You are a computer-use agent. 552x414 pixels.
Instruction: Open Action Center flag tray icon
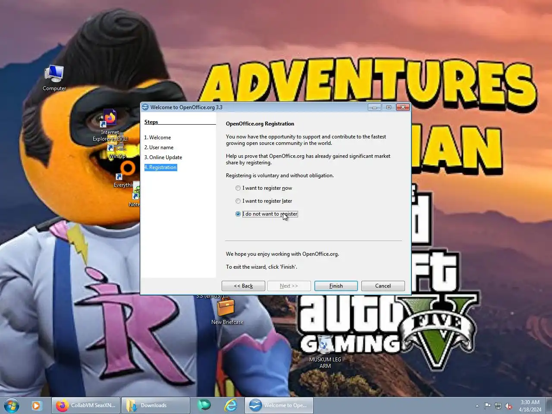coord(487,406)
